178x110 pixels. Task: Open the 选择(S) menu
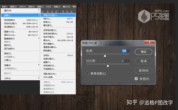[31, 7]
